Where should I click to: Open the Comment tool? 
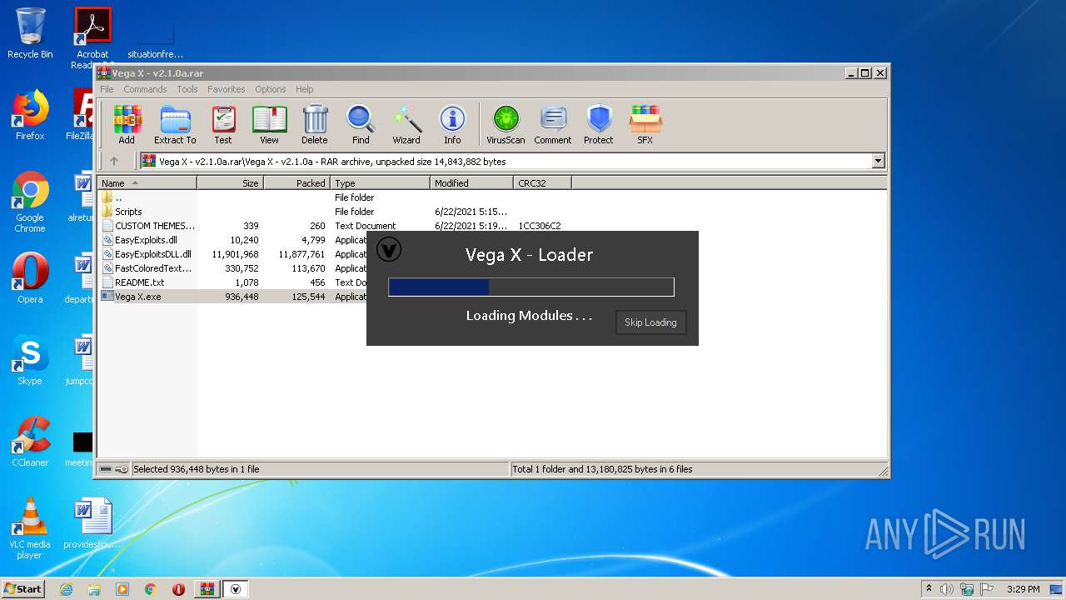click(553, 125)
